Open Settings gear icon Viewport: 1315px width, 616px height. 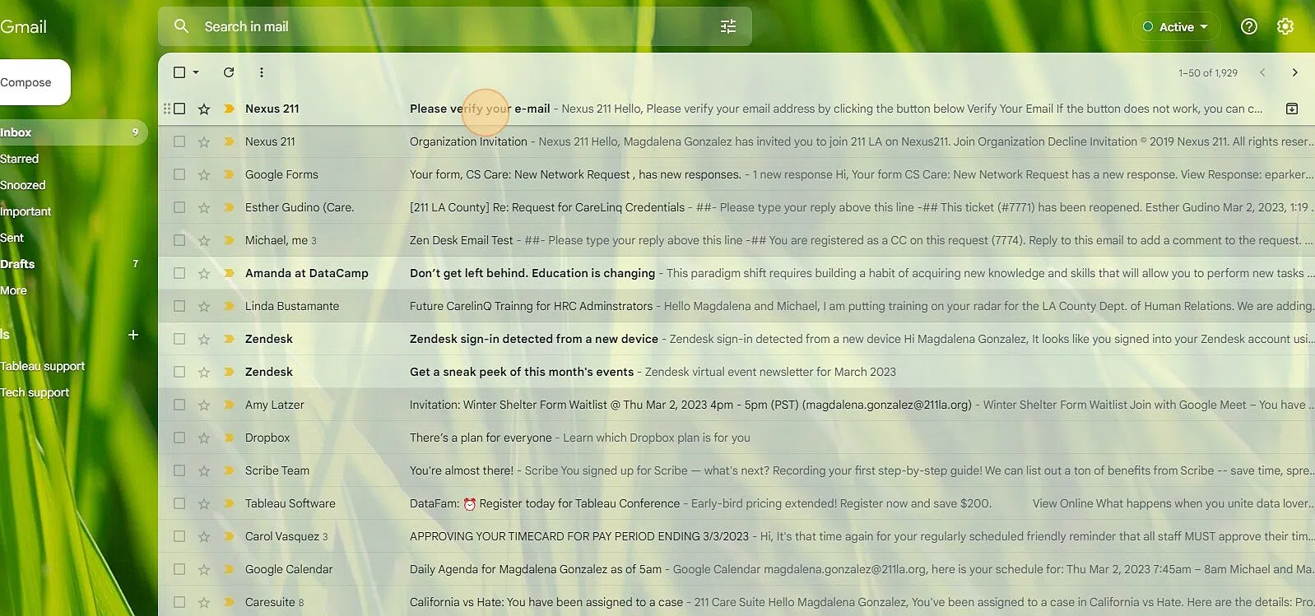pos(1285,26)
